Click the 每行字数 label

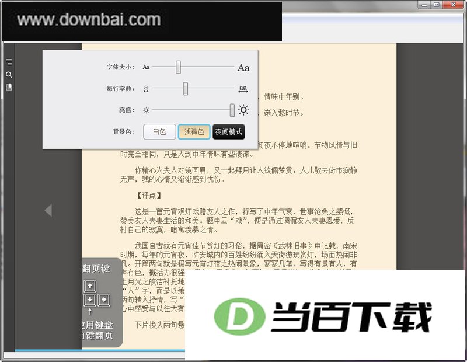[121, 89]
